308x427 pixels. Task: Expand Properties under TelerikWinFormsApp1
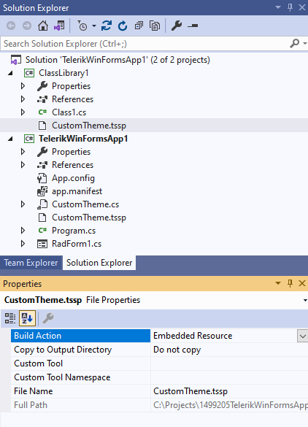(23, 152)
